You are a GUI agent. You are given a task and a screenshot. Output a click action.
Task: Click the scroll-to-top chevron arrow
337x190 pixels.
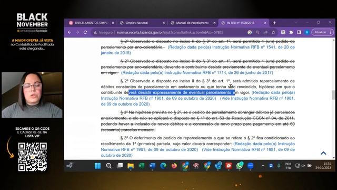pos(323,153)
